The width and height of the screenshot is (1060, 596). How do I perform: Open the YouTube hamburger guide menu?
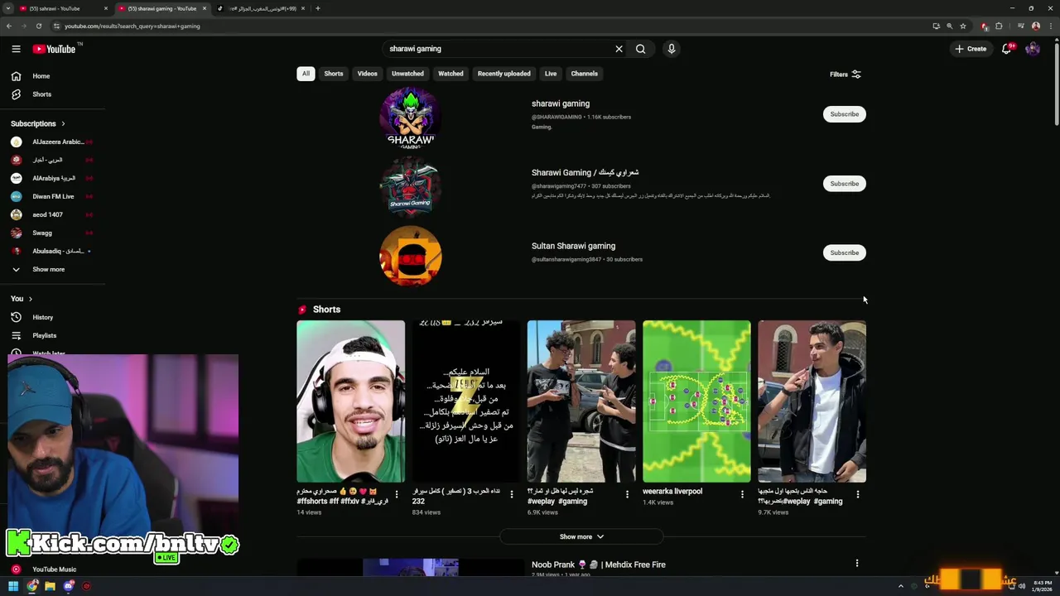[16, 49]
